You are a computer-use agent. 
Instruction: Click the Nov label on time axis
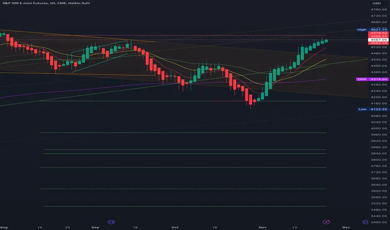click(262, 227)
